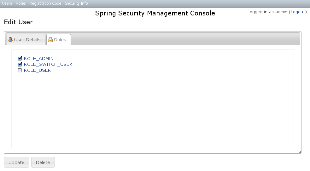Click the Logout link
310x171 pixels.
tap(298, 12)
